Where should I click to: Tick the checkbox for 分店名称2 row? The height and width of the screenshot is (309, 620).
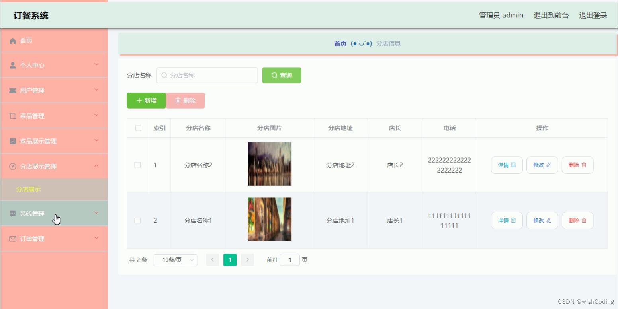[x=137, y=164]
